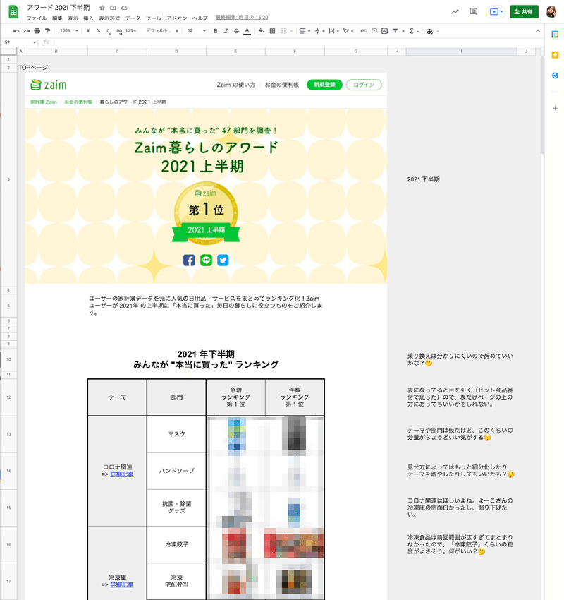Open the zoom 100% dropdown
The width and height of the screenshot is (564, 600).
pos(68,31)
